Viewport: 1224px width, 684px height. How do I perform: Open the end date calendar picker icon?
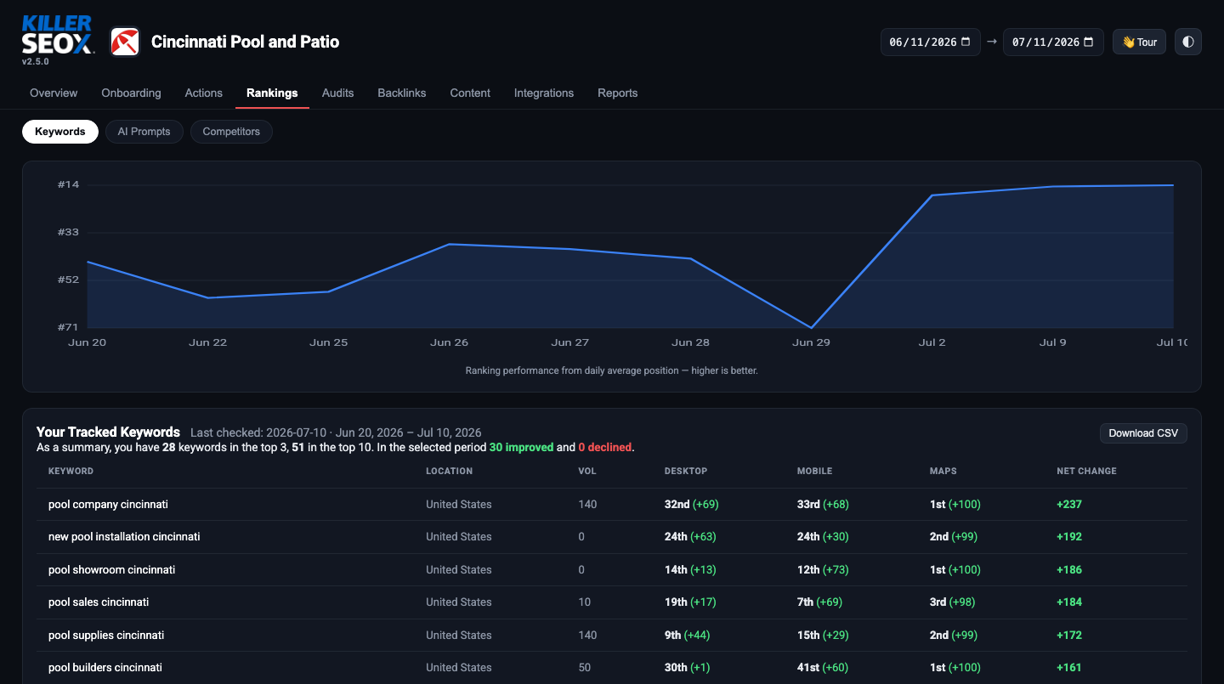pyautogui.click(x=1087, y=42)
